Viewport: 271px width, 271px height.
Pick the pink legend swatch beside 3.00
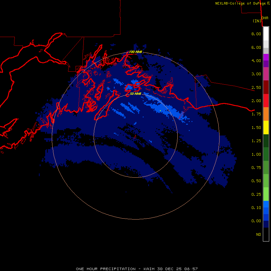(x=266, y=74)
